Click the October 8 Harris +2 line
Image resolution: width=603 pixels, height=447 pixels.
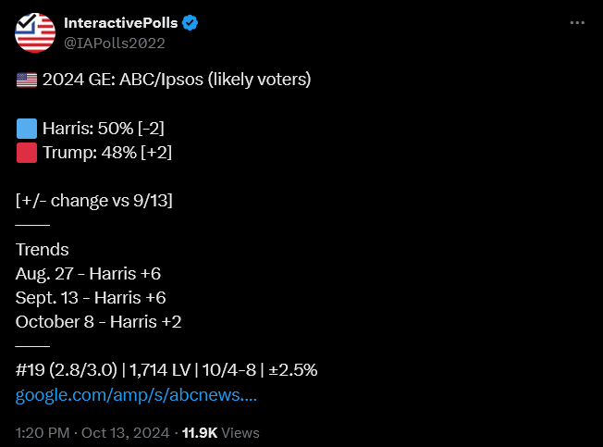coord(98,322)
